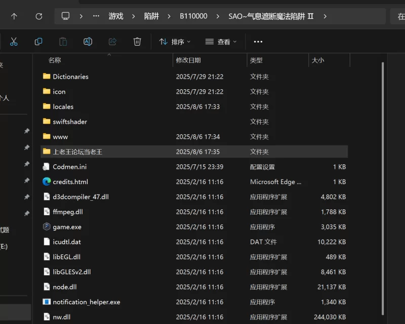The image size is (405, 324).
Task: Click the Up one level arrow
Action: pos(14,16)
